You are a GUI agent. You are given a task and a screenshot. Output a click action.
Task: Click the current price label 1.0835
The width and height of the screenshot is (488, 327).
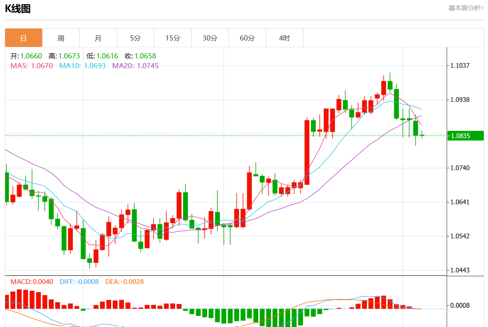click(x=465, y=136)
